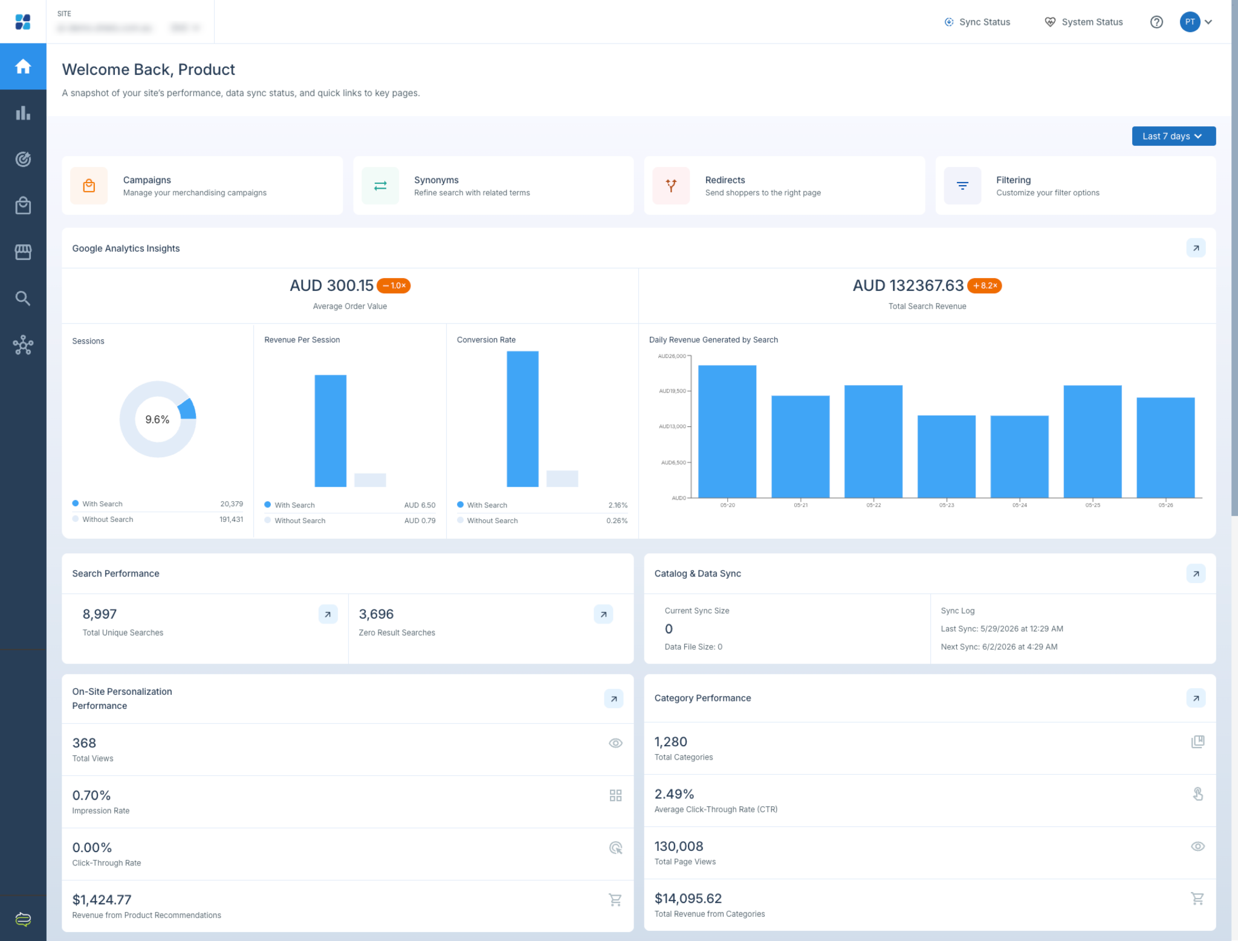Open the help question mark icon
Image resolution: width=1238 pixels, height=941 pixels.
(1156, 22)
